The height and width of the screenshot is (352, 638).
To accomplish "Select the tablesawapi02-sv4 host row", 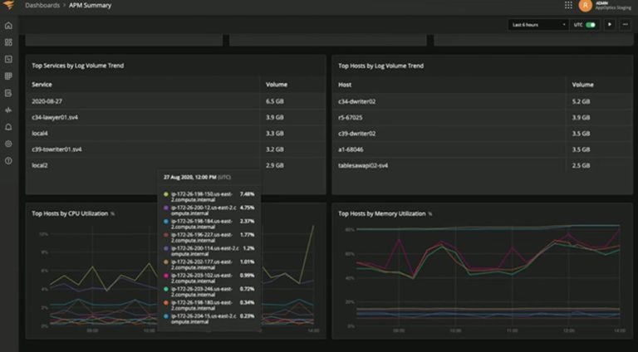I will point(482,165).
